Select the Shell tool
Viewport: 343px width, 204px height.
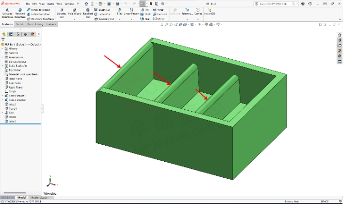(146, 19)
